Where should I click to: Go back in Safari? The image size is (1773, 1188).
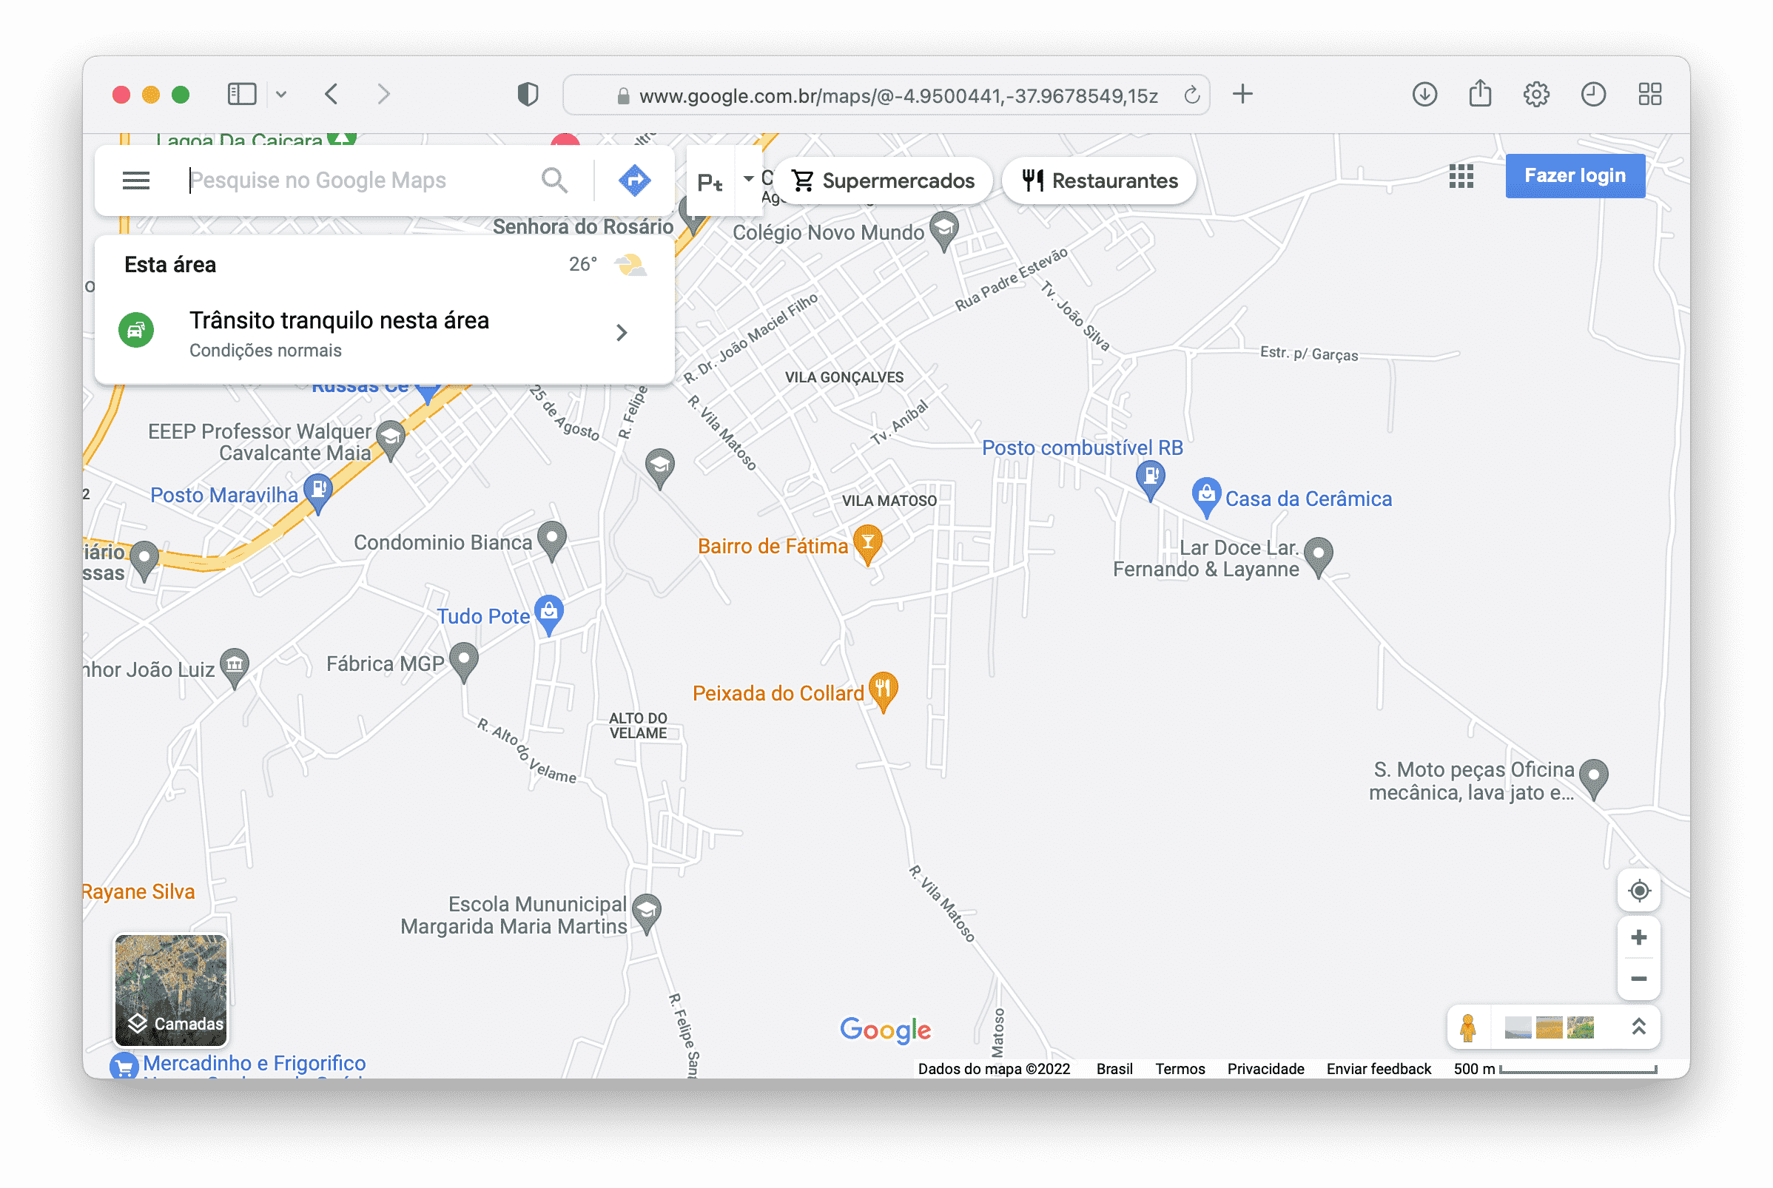(x=331, y=94)
